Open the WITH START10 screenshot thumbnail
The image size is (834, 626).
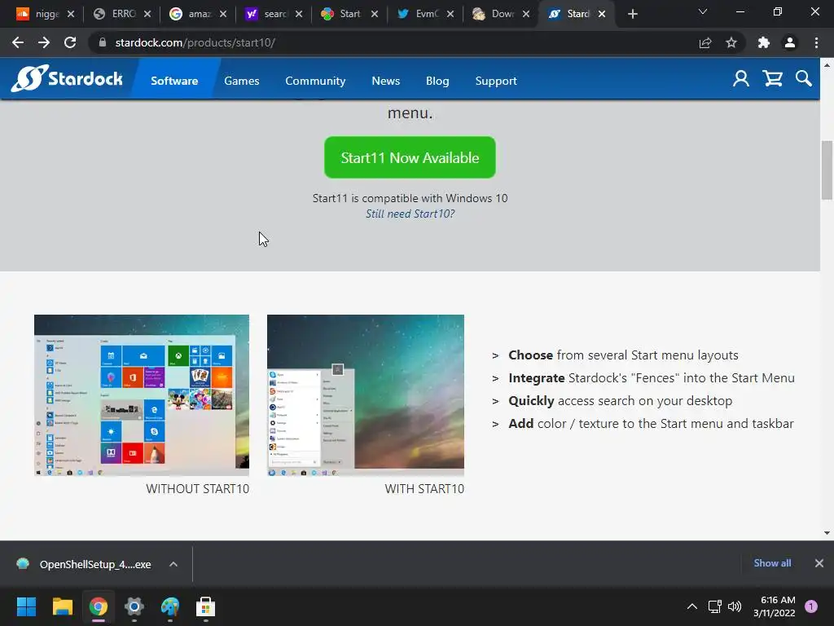(366, 395)
